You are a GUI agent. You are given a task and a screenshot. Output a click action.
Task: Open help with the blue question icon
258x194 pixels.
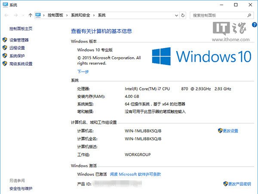coord(255,24)
